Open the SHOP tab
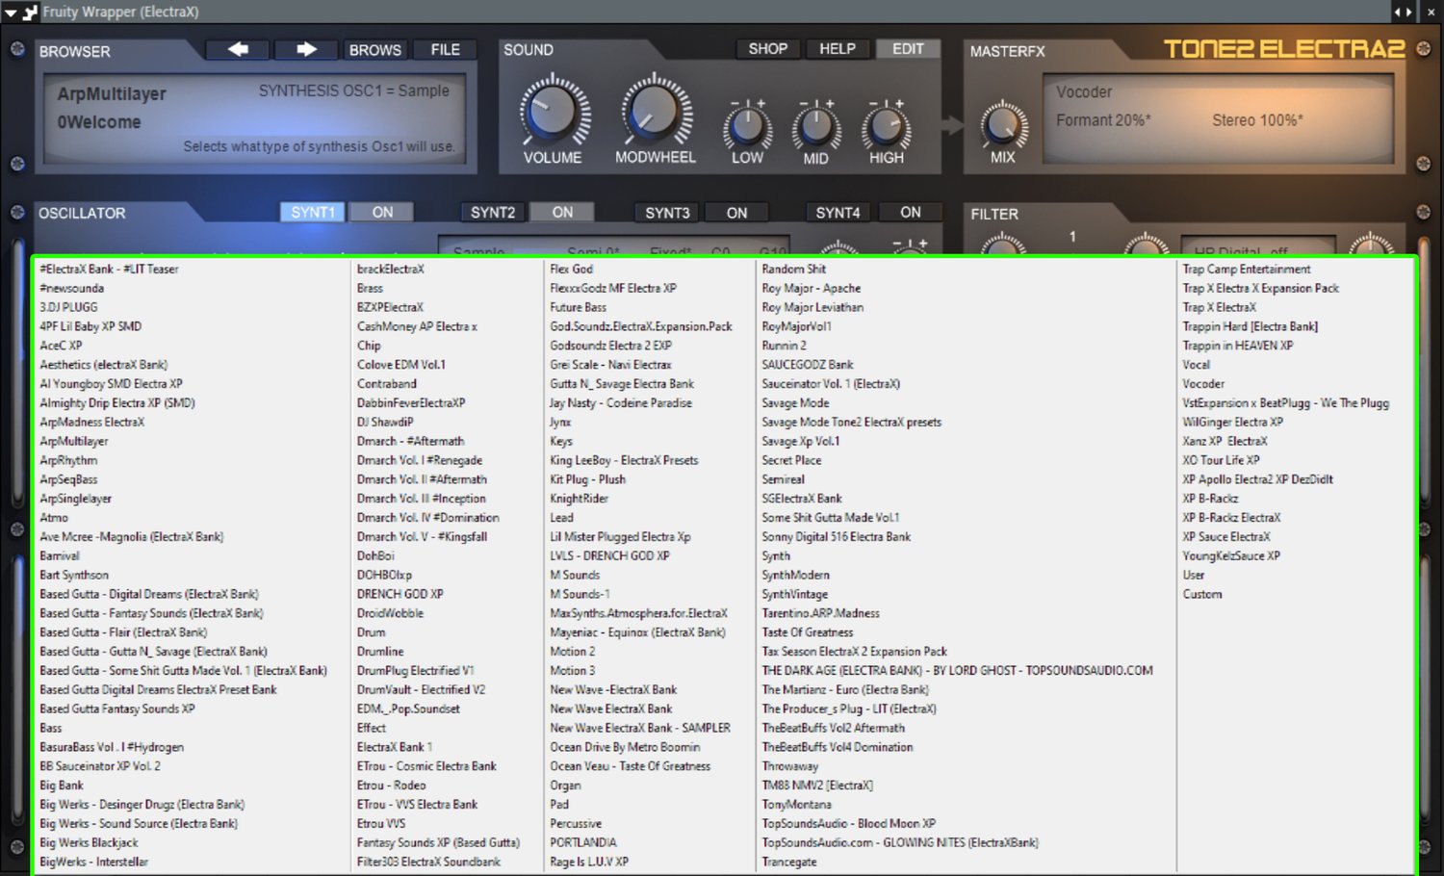This screenshot has height=876, width=1444. click(768, 48)
